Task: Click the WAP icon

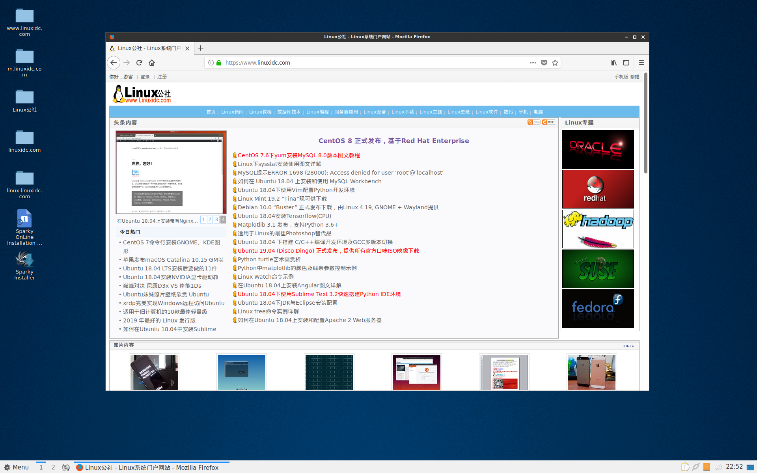Action: pos(548,122)
